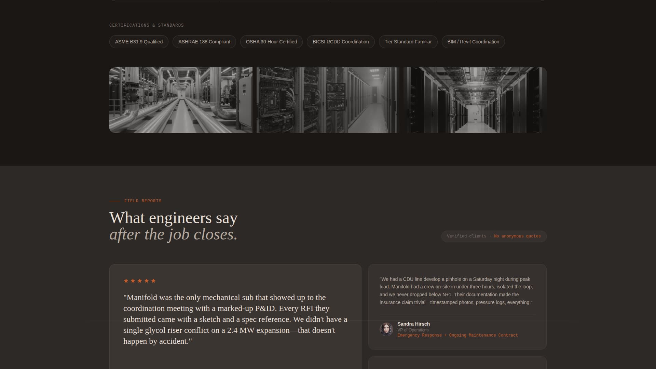Select the OSHA 30-Hour Certified pill
Screen dimensions: 656x369
(271, 42)
